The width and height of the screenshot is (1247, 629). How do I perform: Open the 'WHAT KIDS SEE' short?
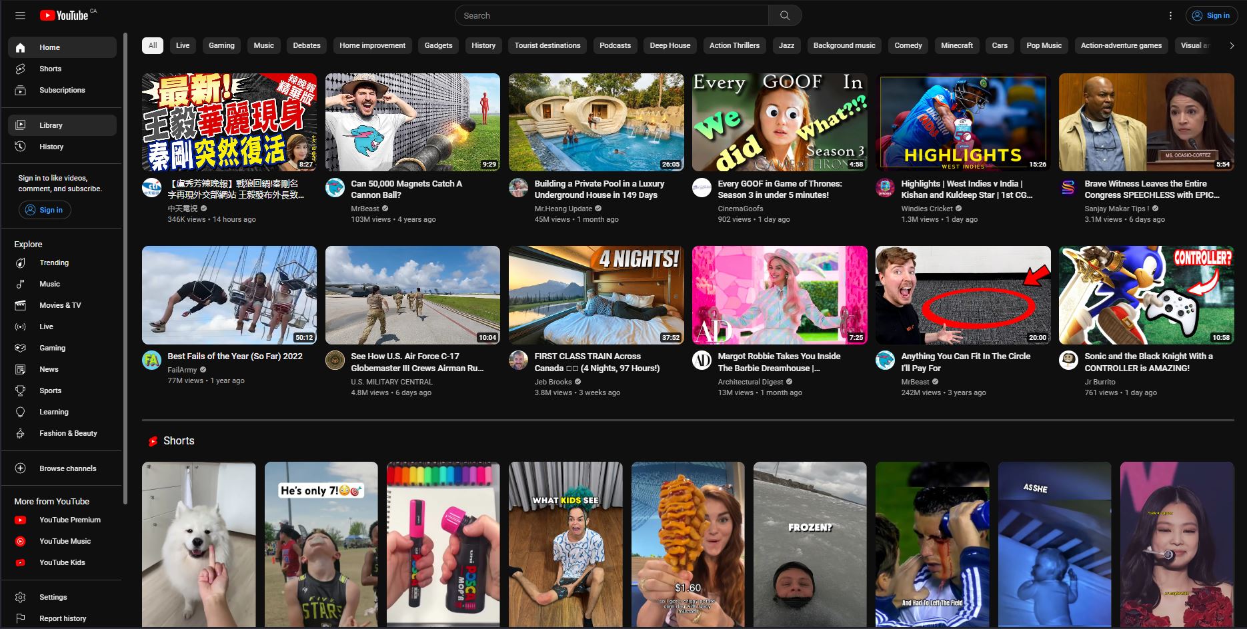point(565,544)
